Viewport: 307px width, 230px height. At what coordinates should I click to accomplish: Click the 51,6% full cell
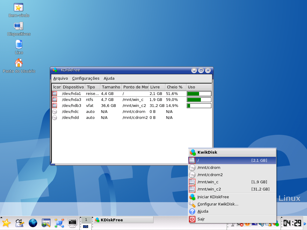tap(172, 94)
